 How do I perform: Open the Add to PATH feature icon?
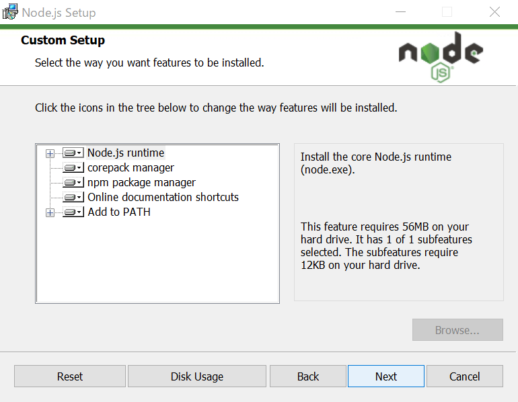click(73, 212)
